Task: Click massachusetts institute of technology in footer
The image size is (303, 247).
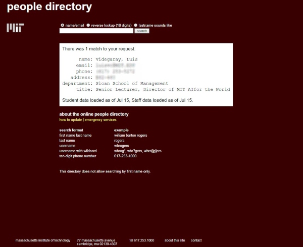Action: click(43, 240)
